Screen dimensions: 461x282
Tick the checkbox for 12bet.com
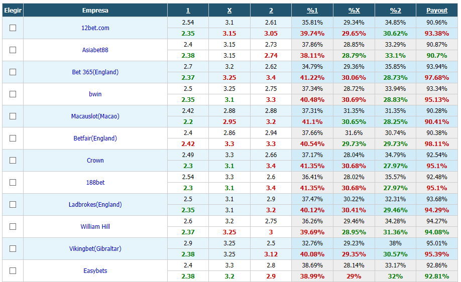[13, 28]
